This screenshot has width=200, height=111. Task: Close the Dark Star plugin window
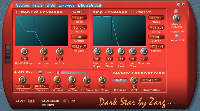point(183,5)
